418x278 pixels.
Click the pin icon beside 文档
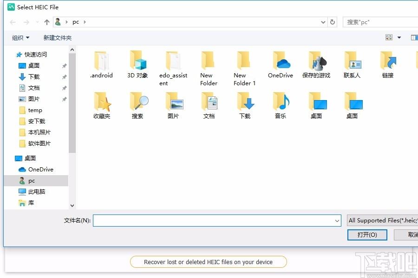click(64, 88)
